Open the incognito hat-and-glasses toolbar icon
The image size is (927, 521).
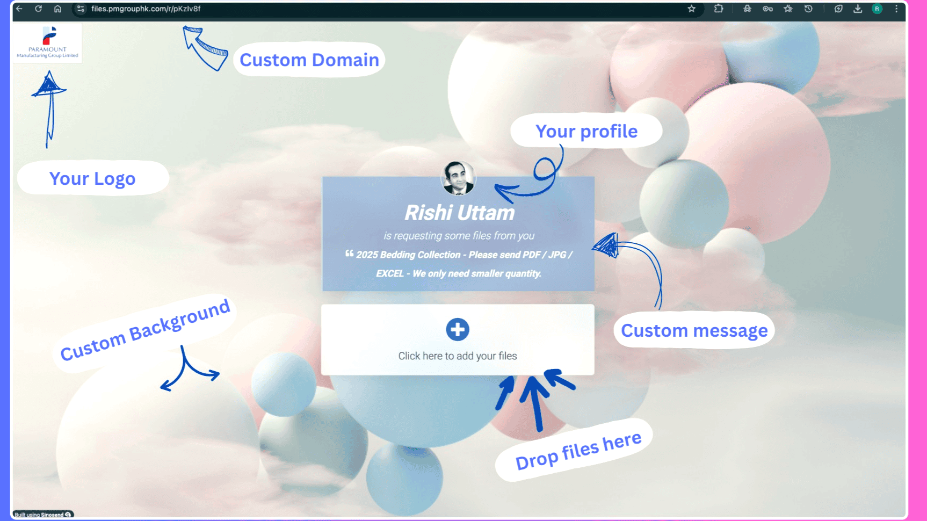(747, 9)
